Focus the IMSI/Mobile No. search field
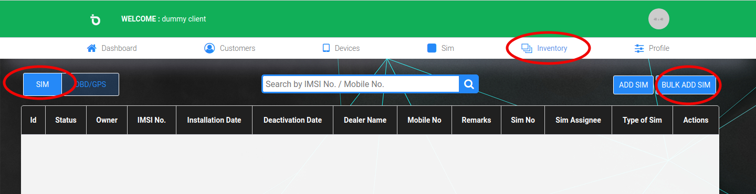The width and height of the screenshot is (756, 194). pyautogui.click(x=361, y=84)
